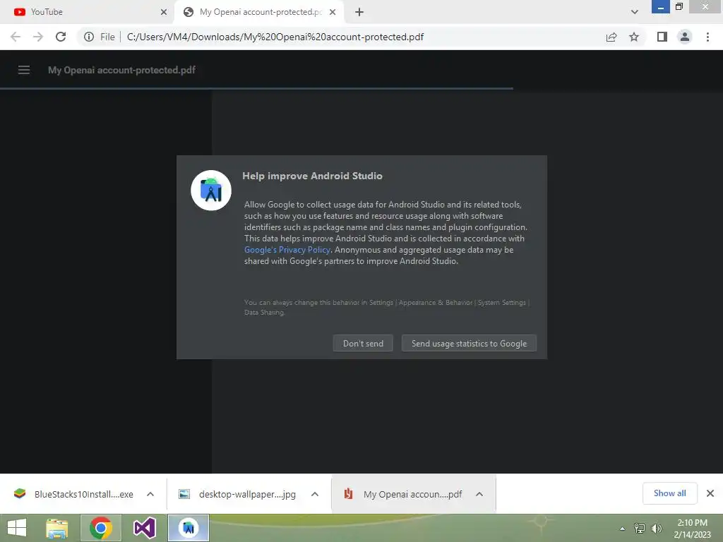Click Android Studio logo in dialog
Screen dimensions: 723x542
coord(211,191)
